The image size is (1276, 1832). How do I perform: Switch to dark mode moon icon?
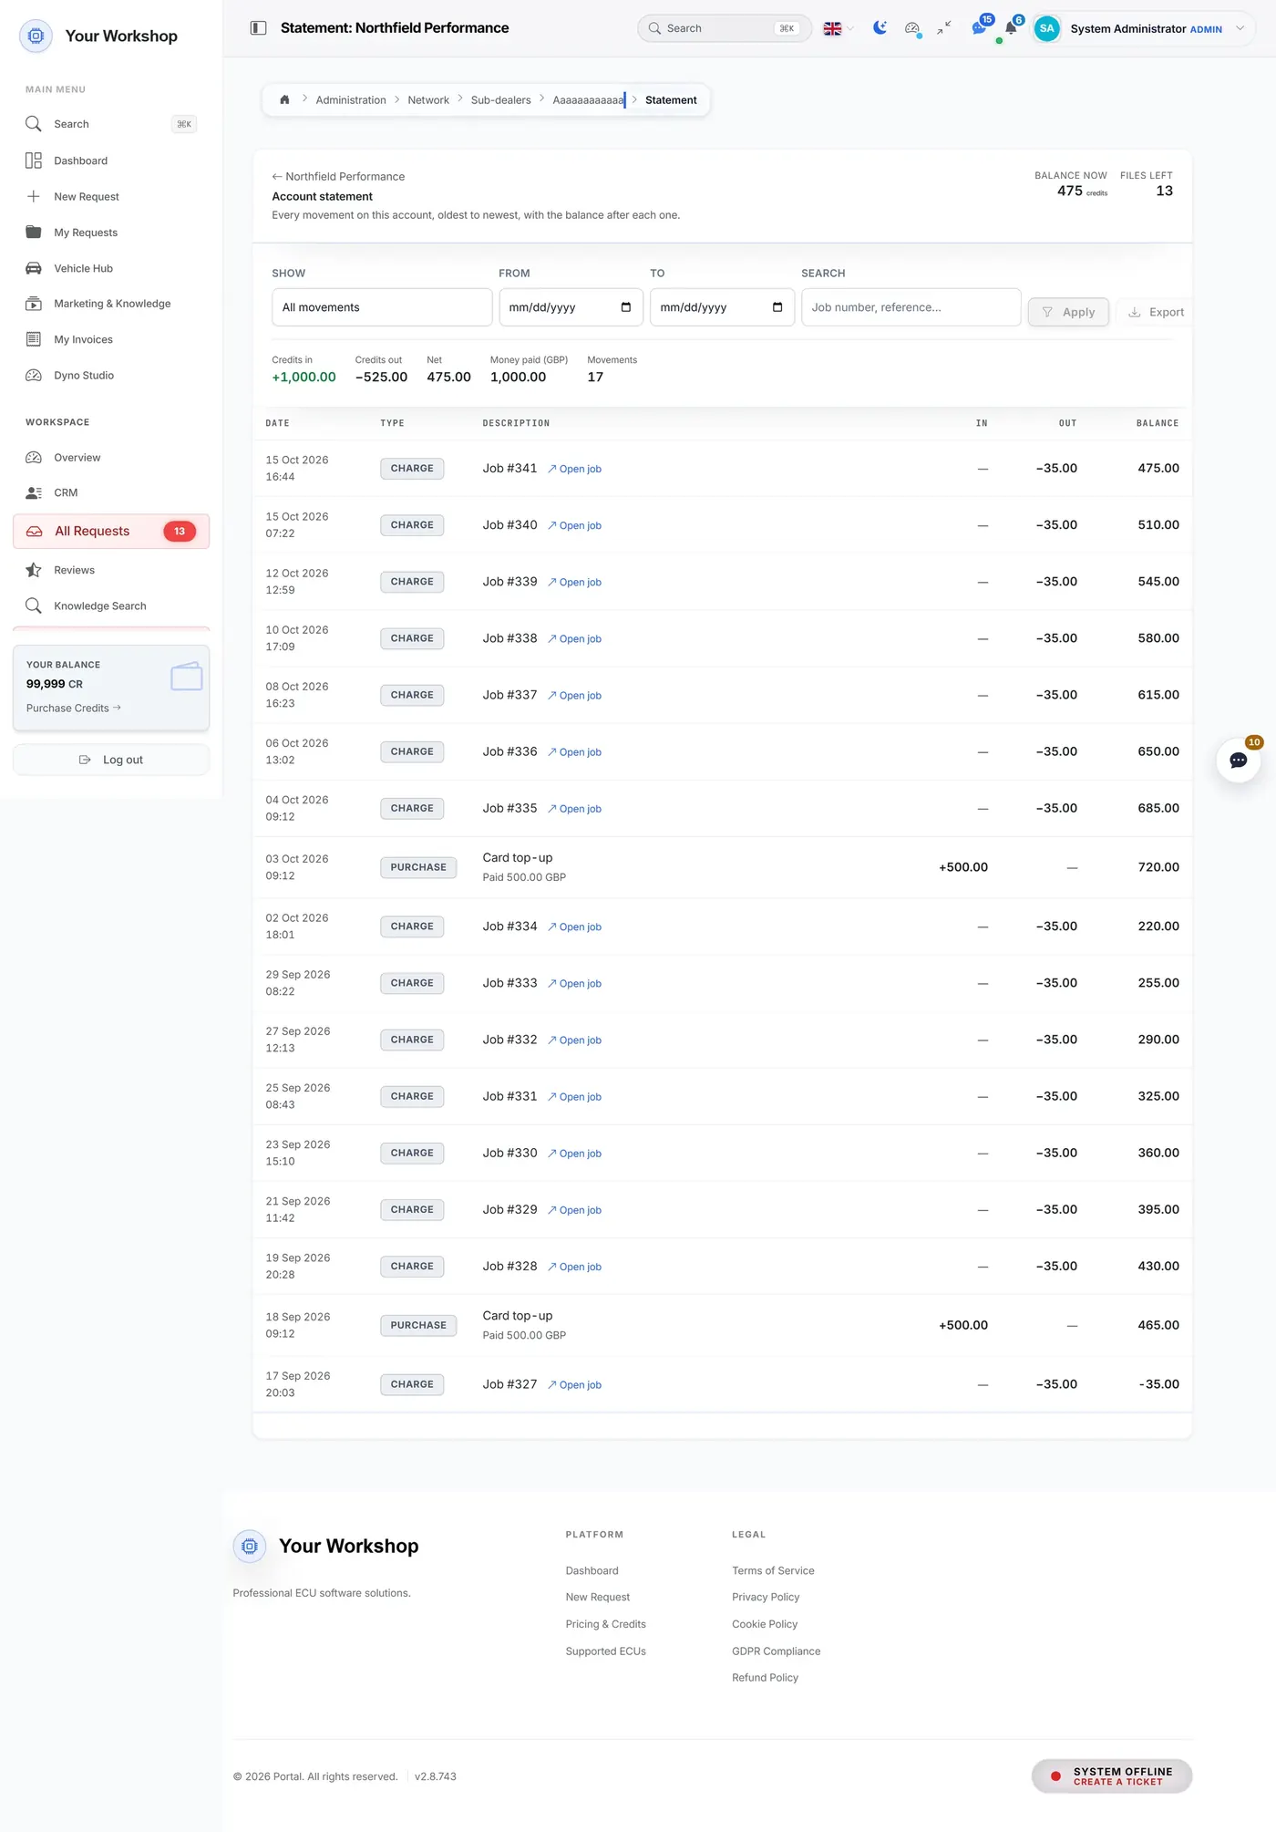(x=880, y=28)
